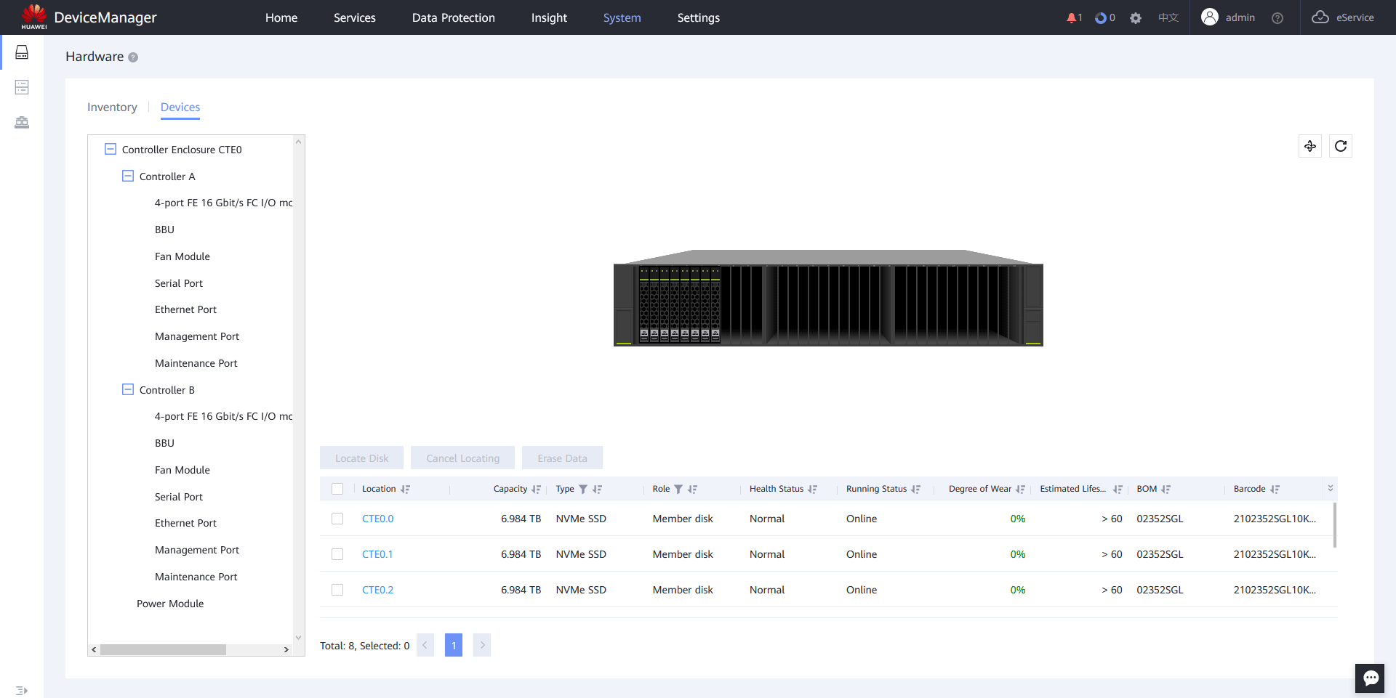Open the Data Protection menu
1396x698 pixels.
point(453,17)
